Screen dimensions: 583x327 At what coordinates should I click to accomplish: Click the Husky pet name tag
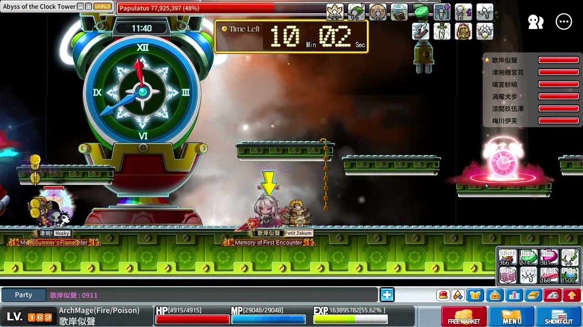62,233
